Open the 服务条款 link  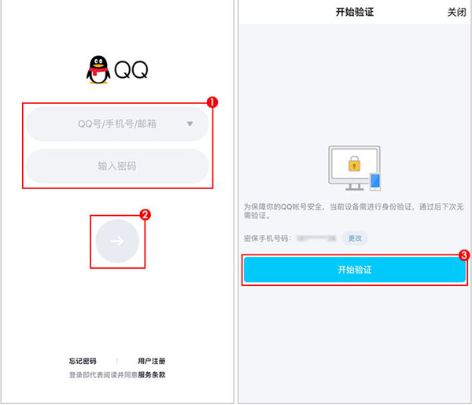click(152, 375)
